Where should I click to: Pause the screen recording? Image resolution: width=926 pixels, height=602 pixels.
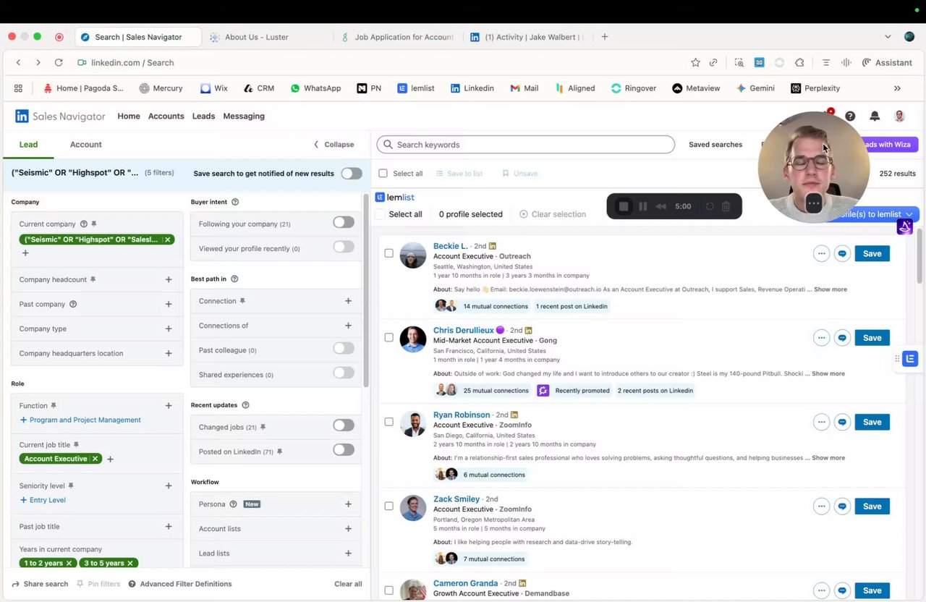(x=642, y=206)
